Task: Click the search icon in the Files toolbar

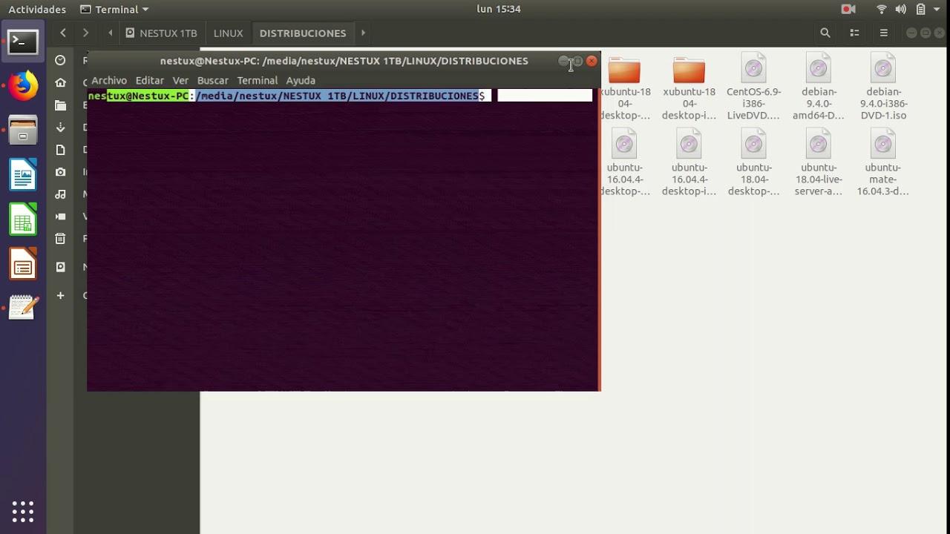Action: (x=825, y=33)
